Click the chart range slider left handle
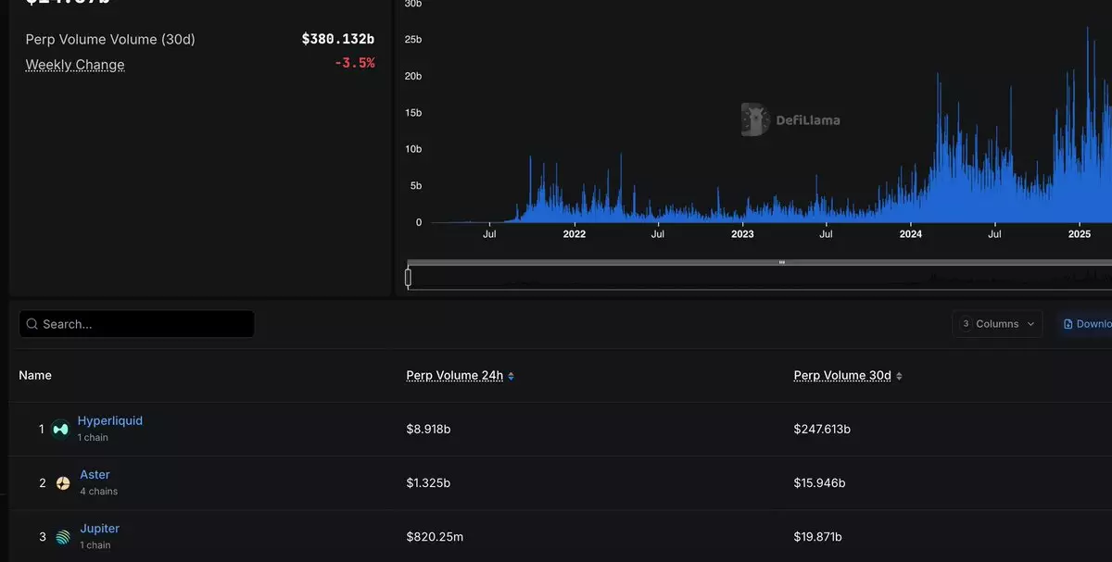The height and width of the screenshot is (562, 1112). coord(408,277)
